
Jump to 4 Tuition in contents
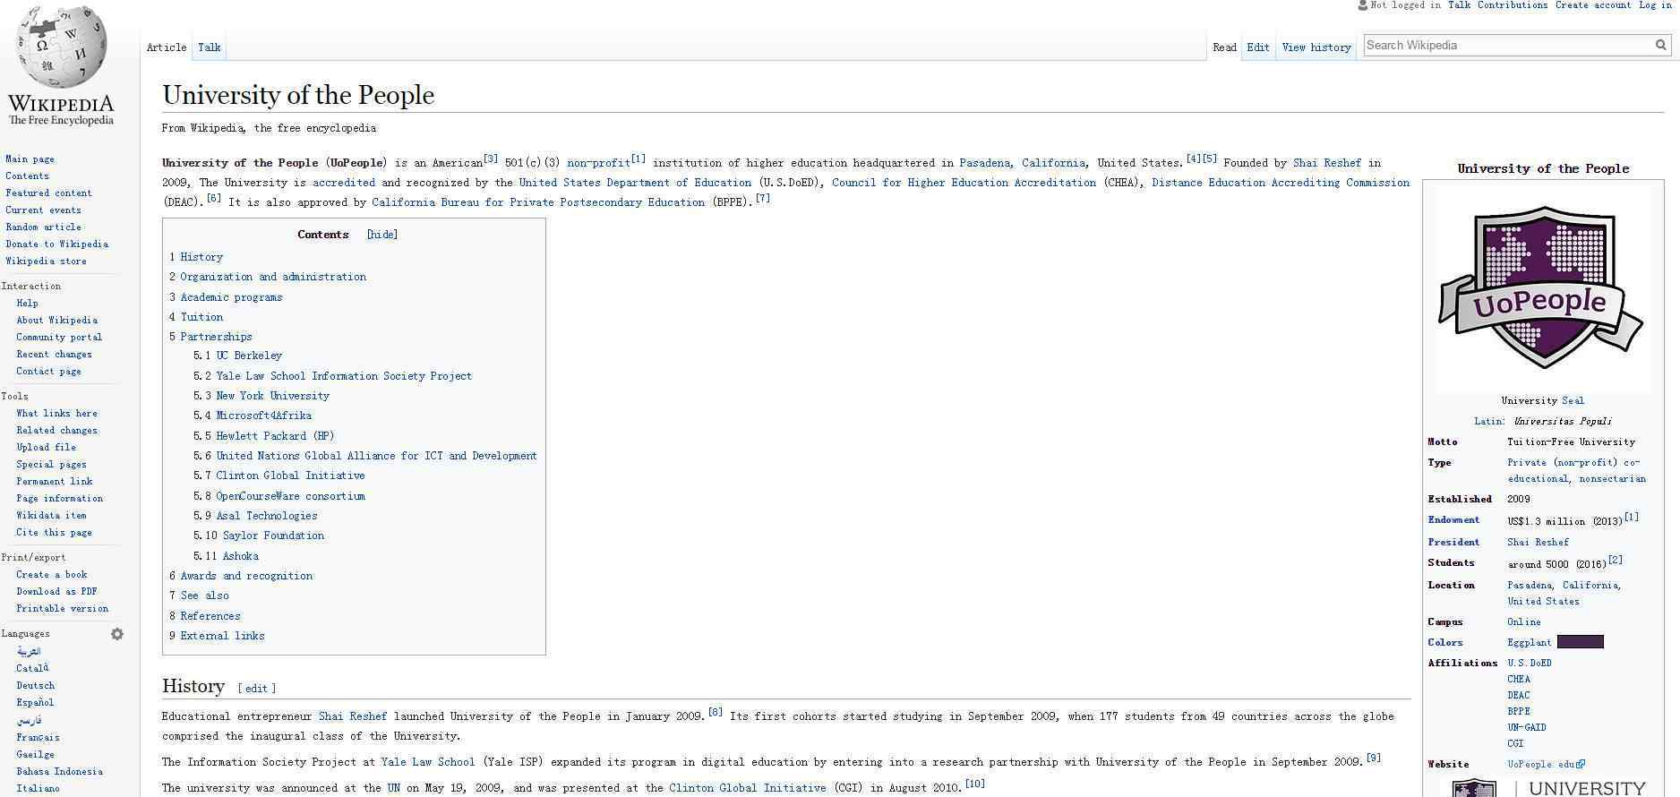tap(196, 317)
